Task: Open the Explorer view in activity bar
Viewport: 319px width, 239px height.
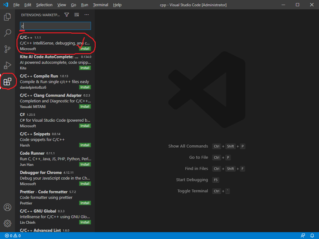Action: (7, 16)
